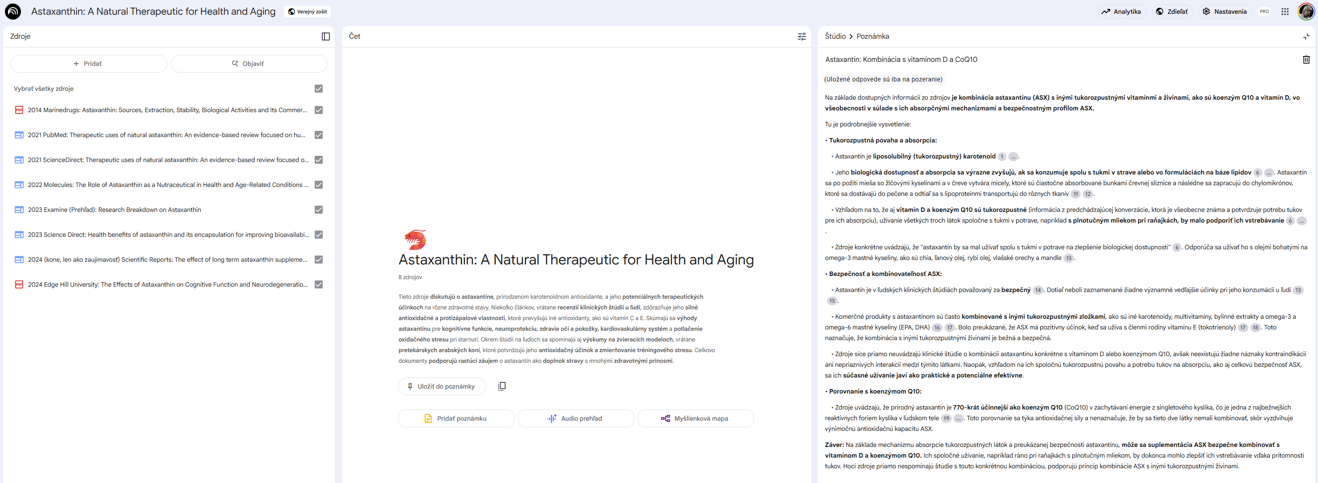Open the user profile avatar
This screenshot has height=483, width=1318.
[x=1306, y=11]
